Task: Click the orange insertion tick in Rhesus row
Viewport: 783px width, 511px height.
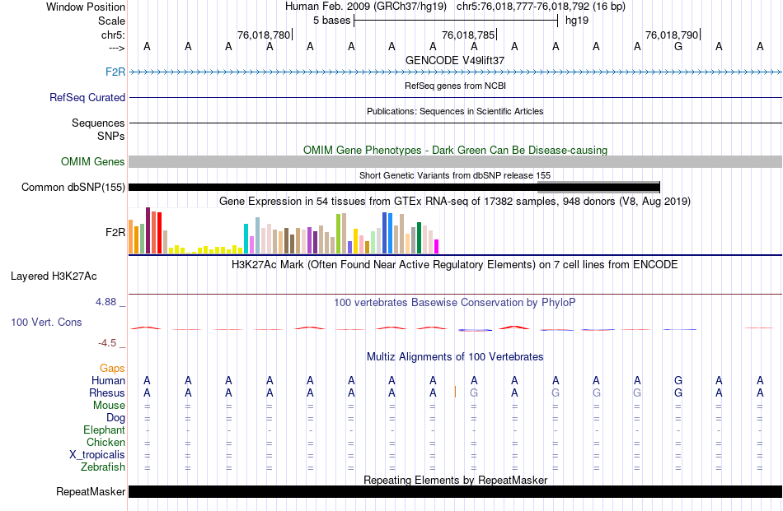Action: click(455, 392)
